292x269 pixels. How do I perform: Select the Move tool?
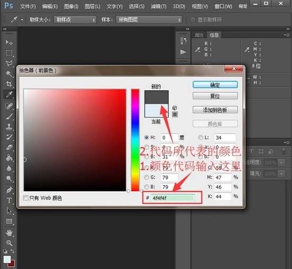(x=8, y=43)
